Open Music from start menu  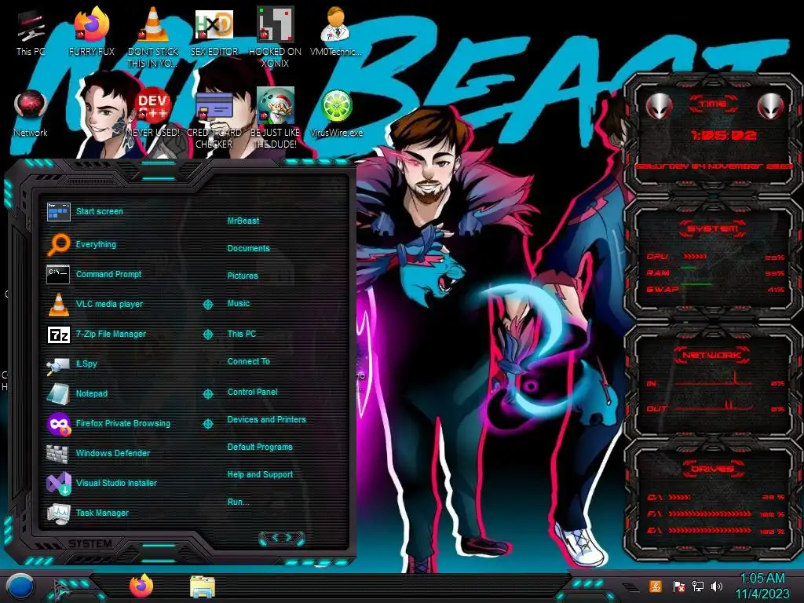pyautogui.click(x=239, y=304)
